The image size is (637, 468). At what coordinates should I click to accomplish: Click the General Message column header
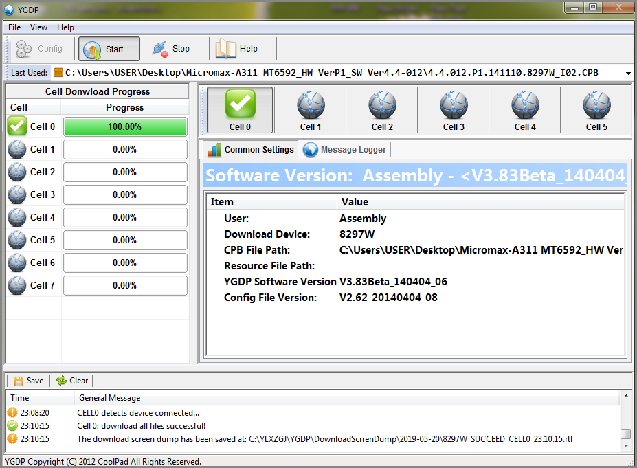click(347, 398)
